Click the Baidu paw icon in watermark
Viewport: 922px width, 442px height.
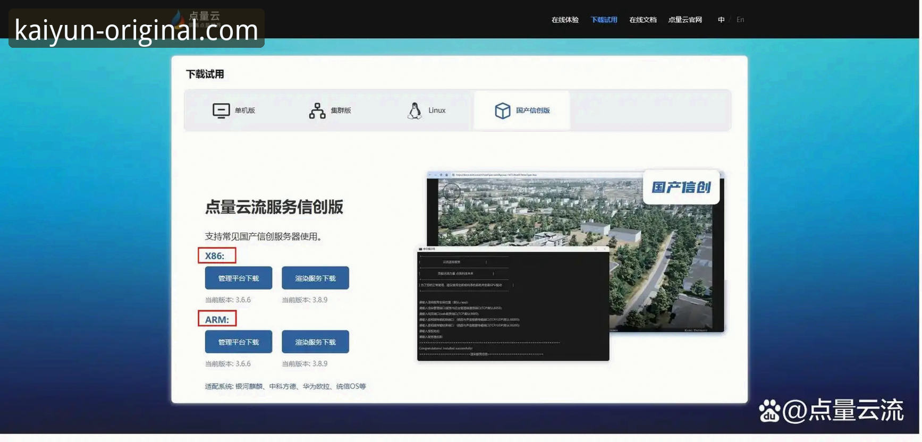[769, 411]
